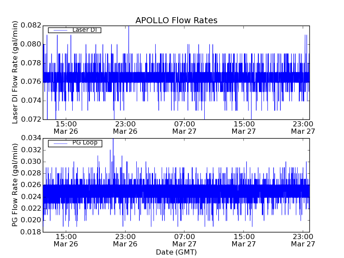Click the 0.024 tick label on bottom chart
This screenshot has width=344, height=258.
(31, 197)
